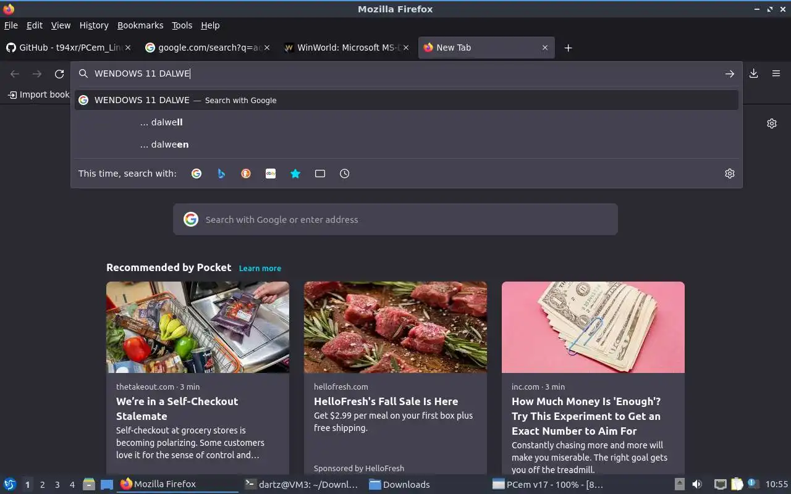The height and width of the screenshot is (494, 791).
Task: Close the WinWorld Microsoft MS tab
Action: pyautogui.click(x=406, y=48)
